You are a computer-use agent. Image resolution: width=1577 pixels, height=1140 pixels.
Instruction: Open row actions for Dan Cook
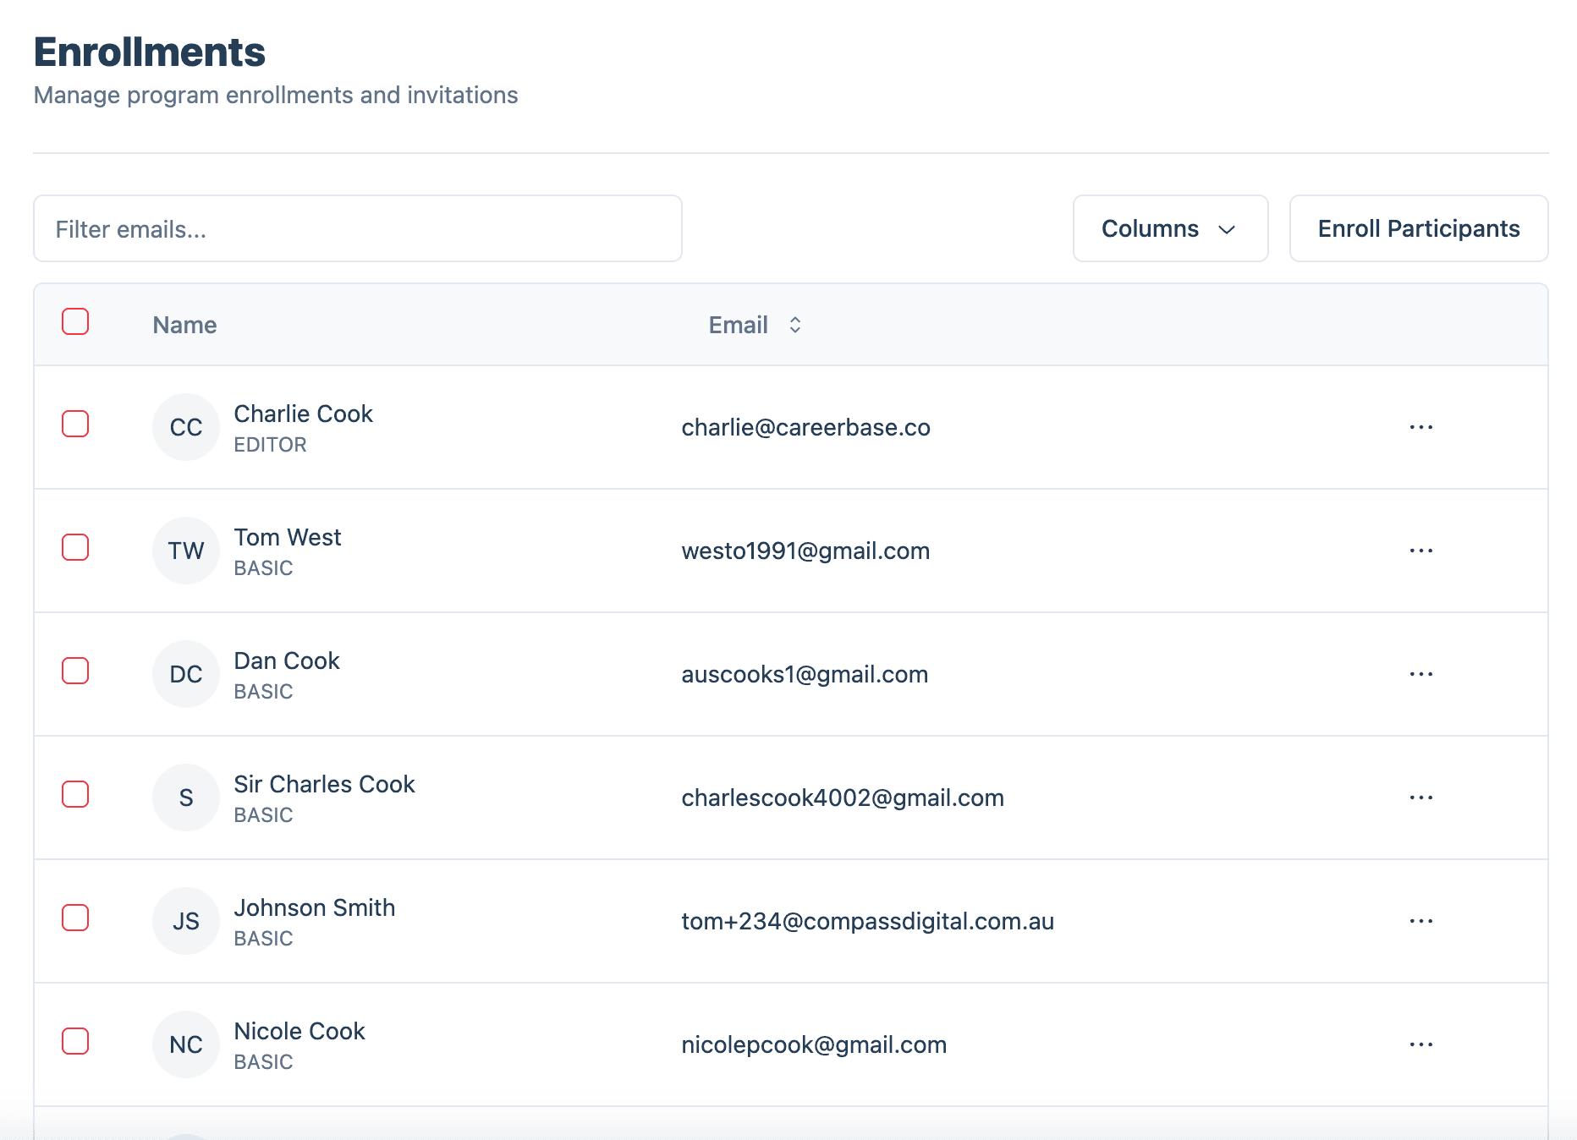point(1420,674)
